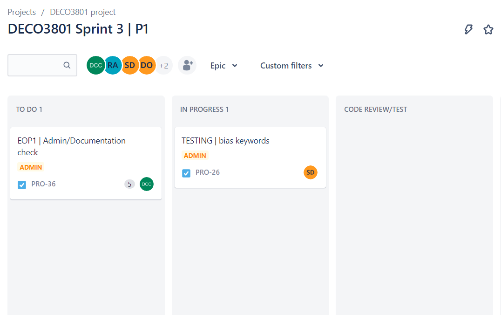This screenshot has height=315, width=501.
Task: Open the TESTING bias keywords card
Action: (225, 141)
